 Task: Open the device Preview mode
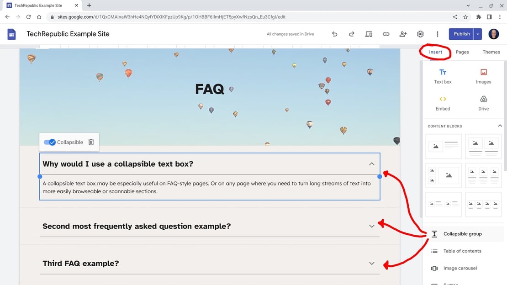(369, 34)
